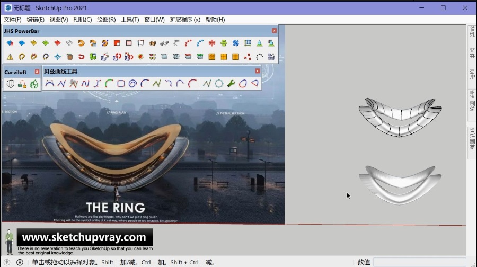Image resolution: width=477 pixels, height=267 pixels.
Task: Close the 贝兹曲线工具 toolbar
Action: click(x=258, y=71)
